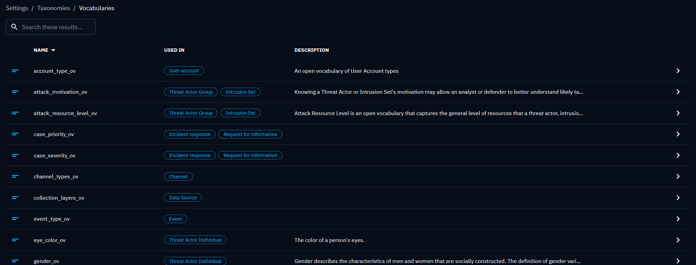Expand eye_color_ov using the right chevron
Screen dimensions: 696x265
(678, 240)
